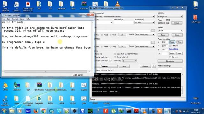The width and height of the screenshot is (204, 114).
Task: Select the lcd_16.rar archive icon
Action: (x=84, y=5)
